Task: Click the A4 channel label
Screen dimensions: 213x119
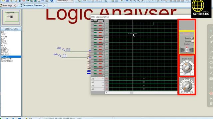Action: 106,37
